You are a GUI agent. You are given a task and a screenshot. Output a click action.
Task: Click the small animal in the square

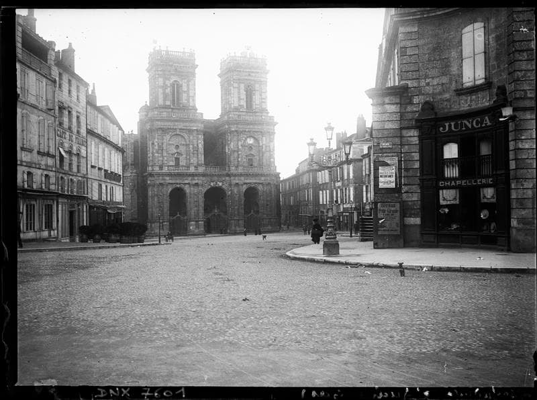(x=264, y=237)
